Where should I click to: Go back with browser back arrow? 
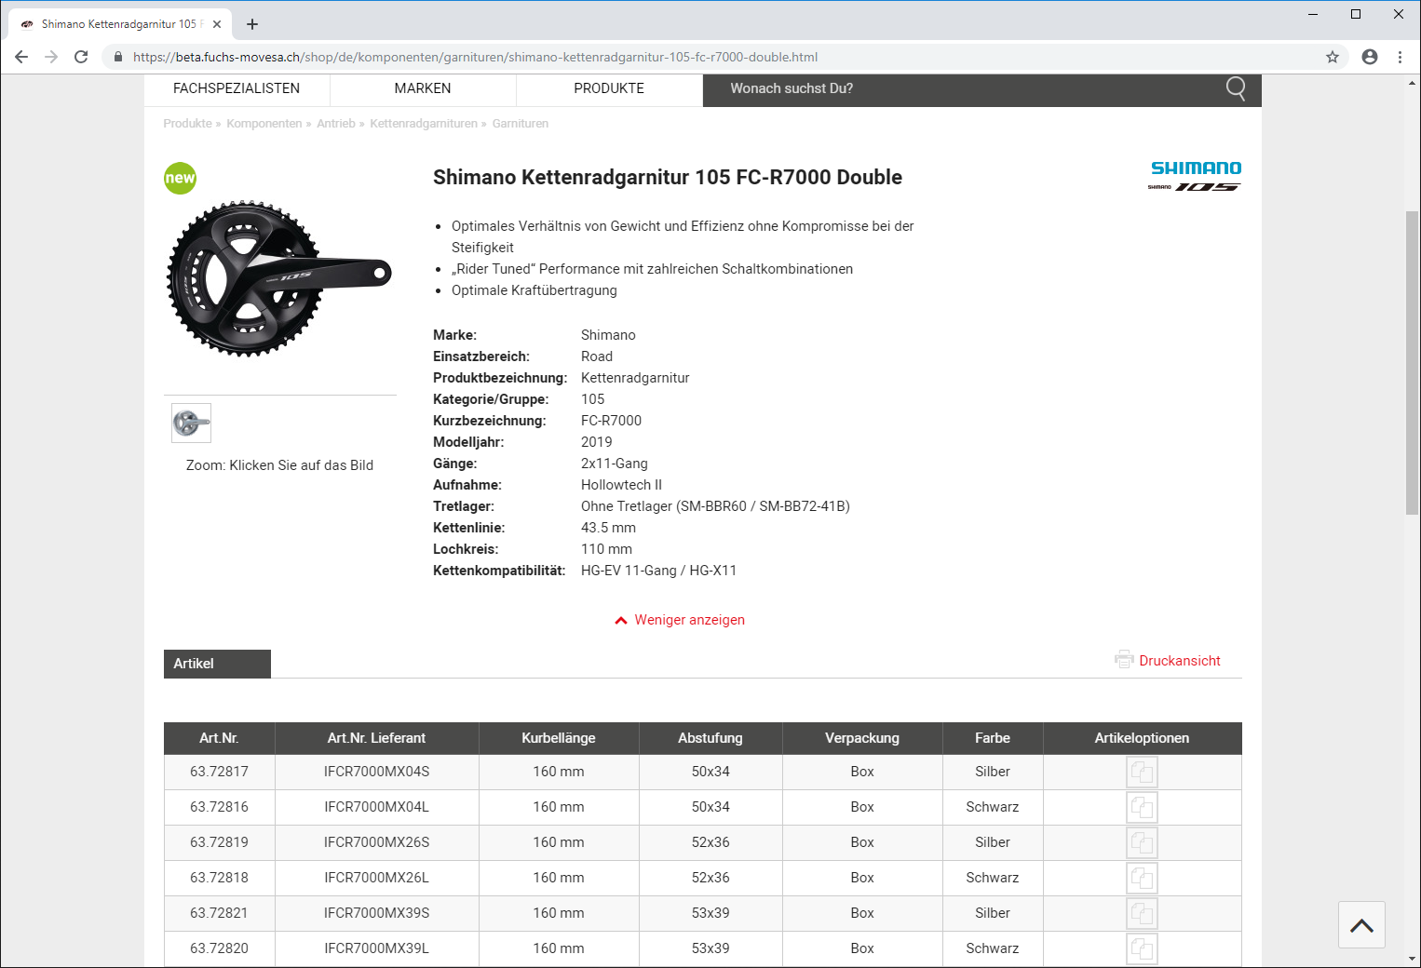click(x=21, y=57)
